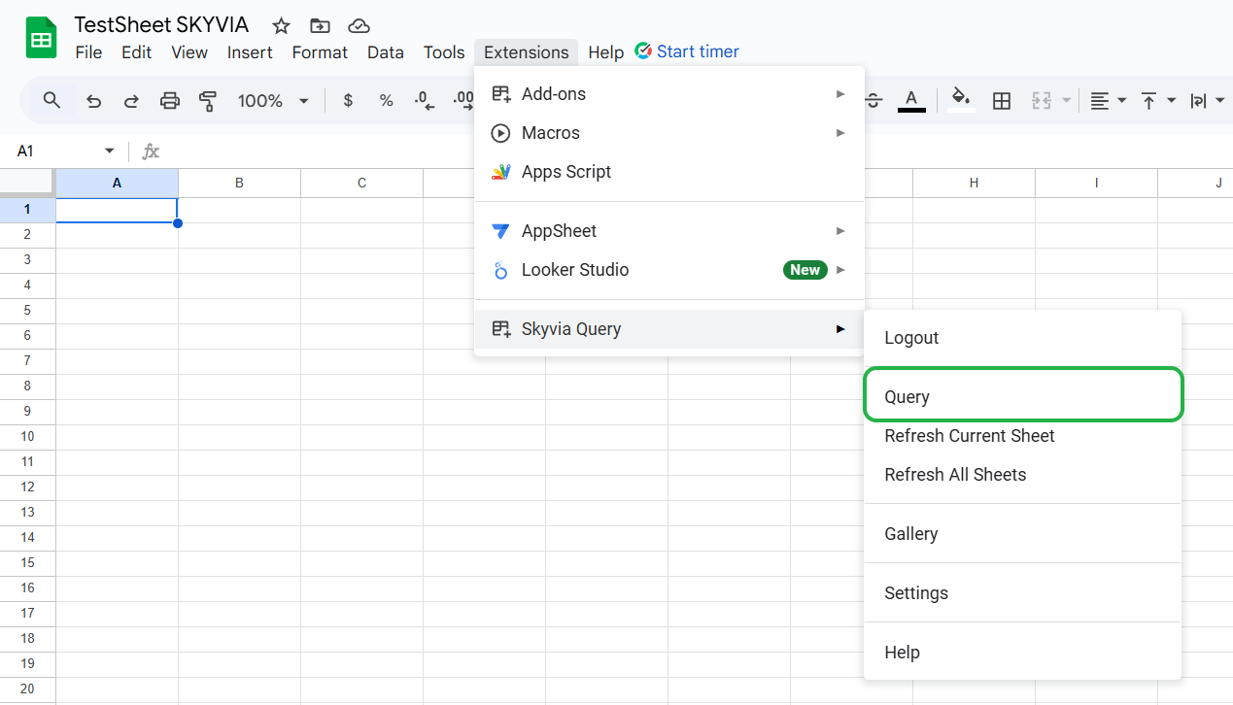Select the paint format tool
The height and width of the screenshot is (705, 1233).
(208, 100)
